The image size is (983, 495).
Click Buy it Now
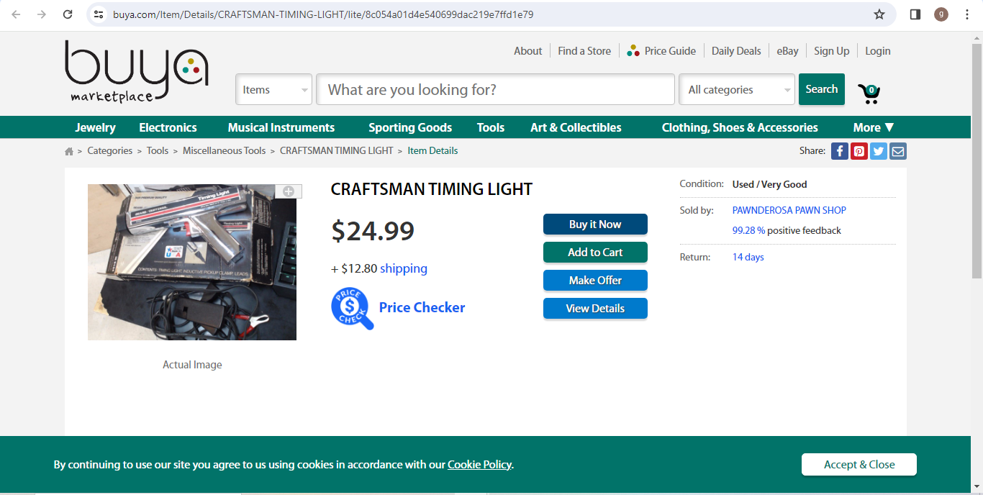595,224
